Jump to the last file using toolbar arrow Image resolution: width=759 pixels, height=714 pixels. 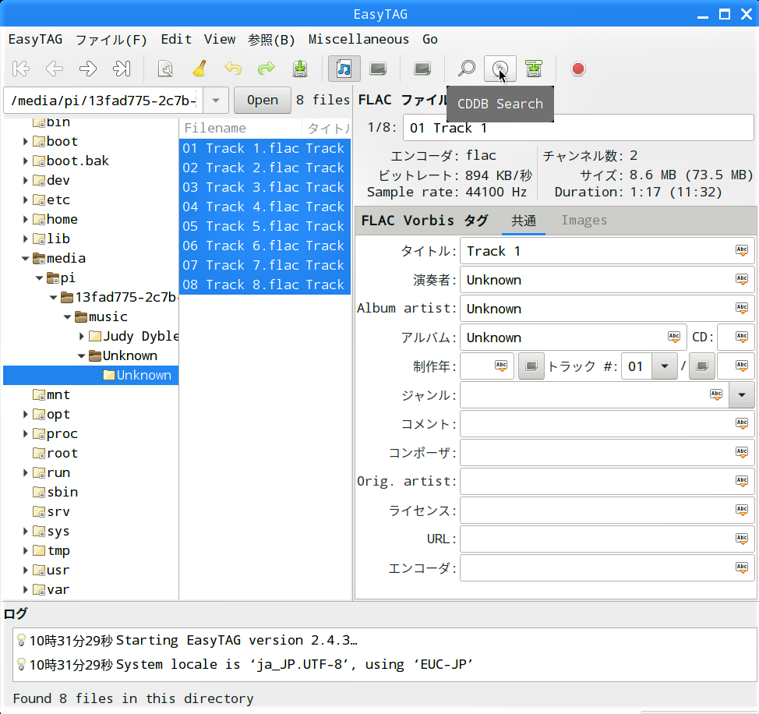121,69
